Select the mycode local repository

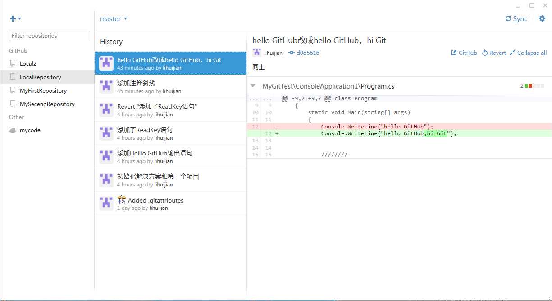(47, 130)
